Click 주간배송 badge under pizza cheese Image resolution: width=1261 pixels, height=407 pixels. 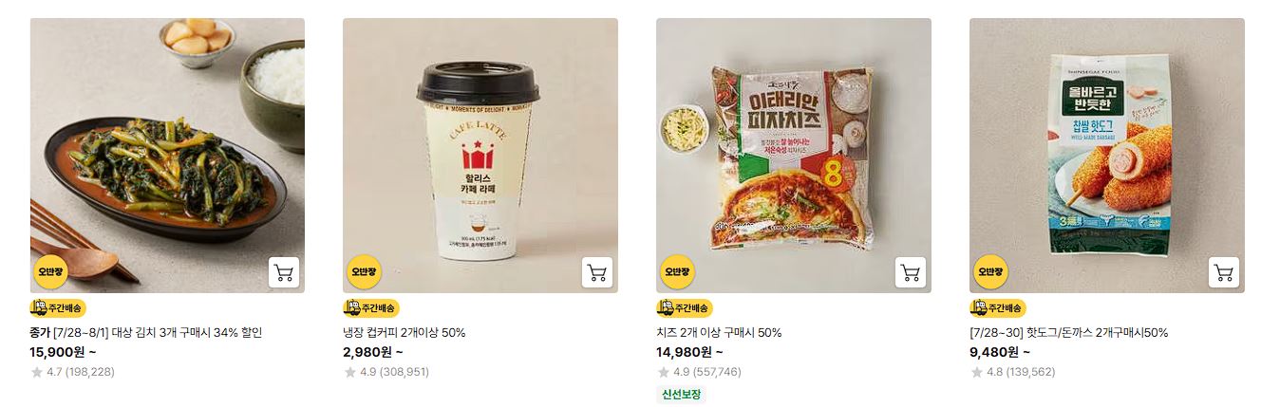pos(685,308)
